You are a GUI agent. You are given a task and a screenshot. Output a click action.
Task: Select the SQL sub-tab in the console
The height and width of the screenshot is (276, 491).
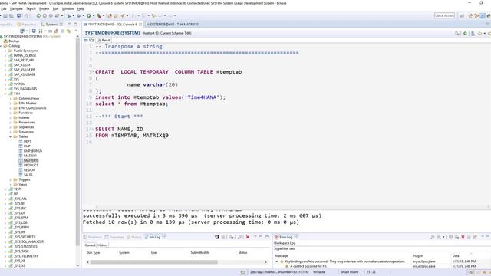[x=89, y=40]
